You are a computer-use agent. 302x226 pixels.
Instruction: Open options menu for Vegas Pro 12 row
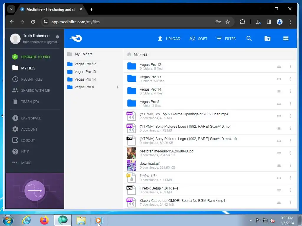click(x=290, y=67)
